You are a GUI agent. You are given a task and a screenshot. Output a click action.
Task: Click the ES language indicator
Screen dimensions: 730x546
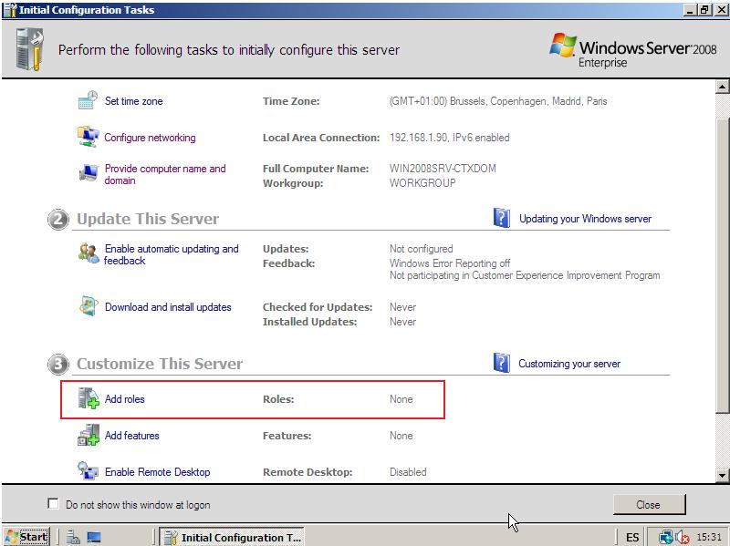[x=631, y=537]
